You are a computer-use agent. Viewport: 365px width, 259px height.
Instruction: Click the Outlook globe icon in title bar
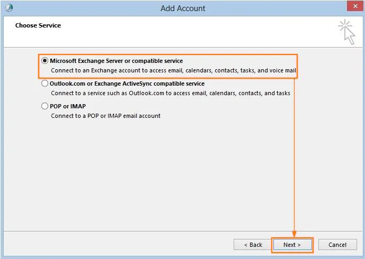point(9,8)
